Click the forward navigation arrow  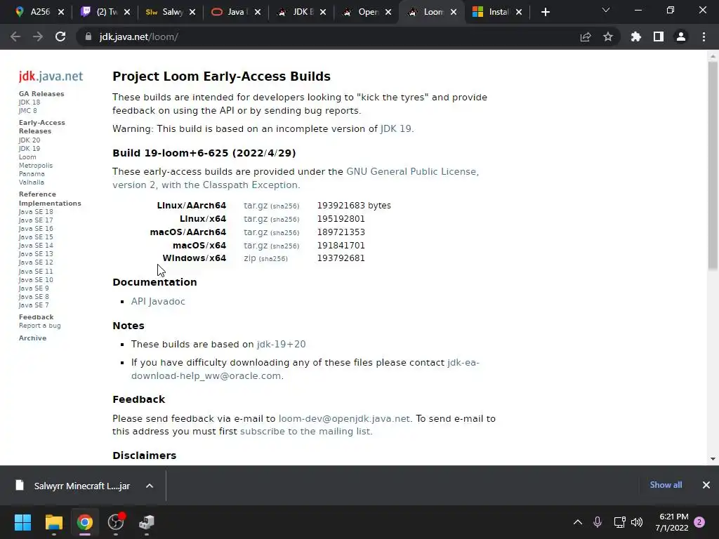[38, 36]
